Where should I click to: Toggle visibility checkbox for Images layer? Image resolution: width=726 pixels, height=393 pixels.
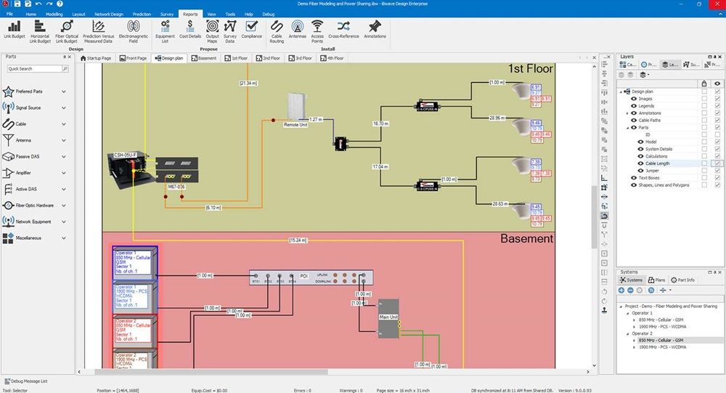(x=717, y=99)
